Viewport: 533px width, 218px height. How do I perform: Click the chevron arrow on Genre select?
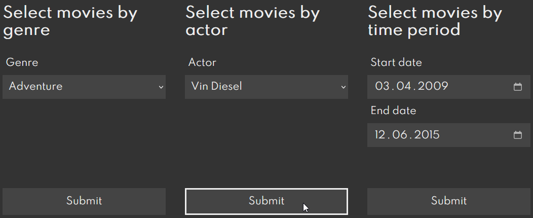161,87
